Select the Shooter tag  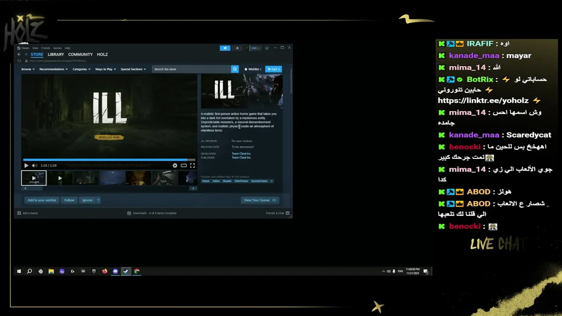[x=227, y=181]
